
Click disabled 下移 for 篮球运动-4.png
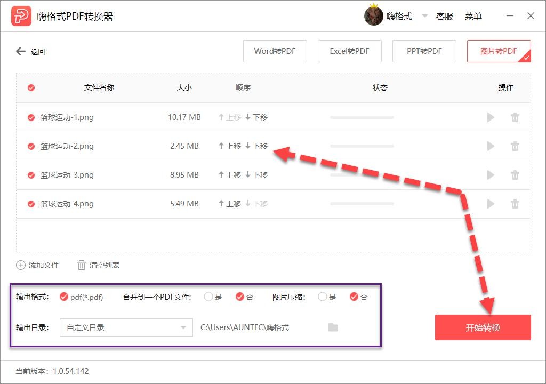256,204
